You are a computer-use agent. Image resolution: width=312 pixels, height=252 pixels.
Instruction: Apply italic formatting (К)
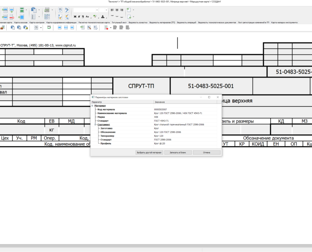pos(79,17)
